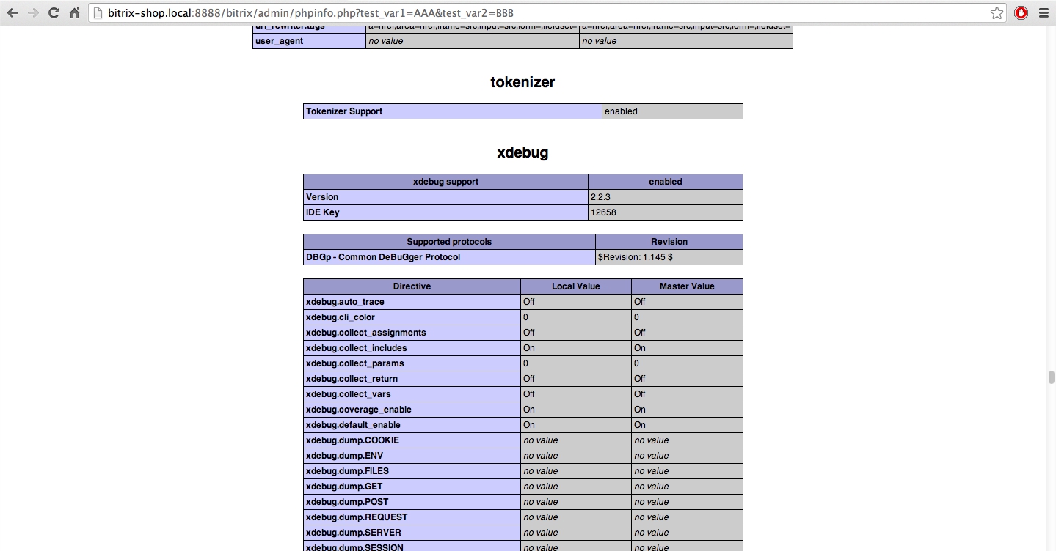Select the 'xdebug.dump.ENV' directive

(412, 456)
